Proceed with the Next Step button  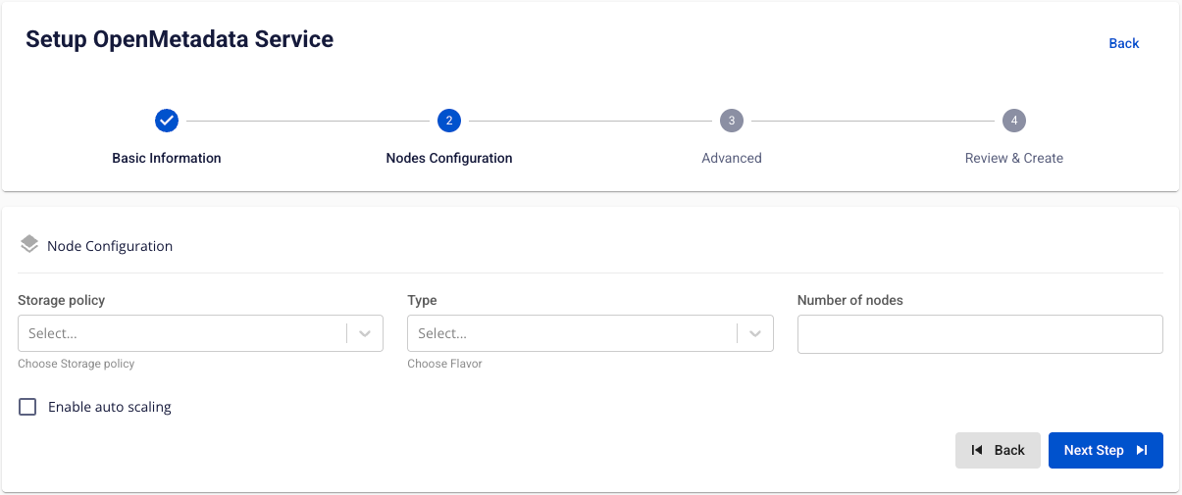(1105, 450)
